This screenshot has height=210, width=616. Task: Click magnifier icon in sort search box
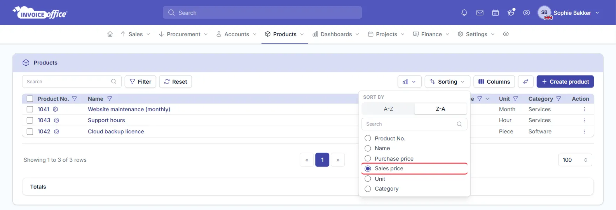(x=459, y=124)
